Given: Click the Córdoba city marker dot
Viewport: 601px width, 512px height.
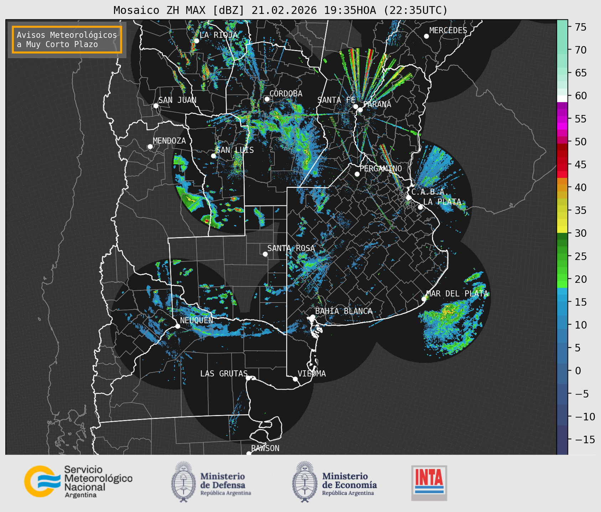Looking at the screenshot, I should pos(267,99).
